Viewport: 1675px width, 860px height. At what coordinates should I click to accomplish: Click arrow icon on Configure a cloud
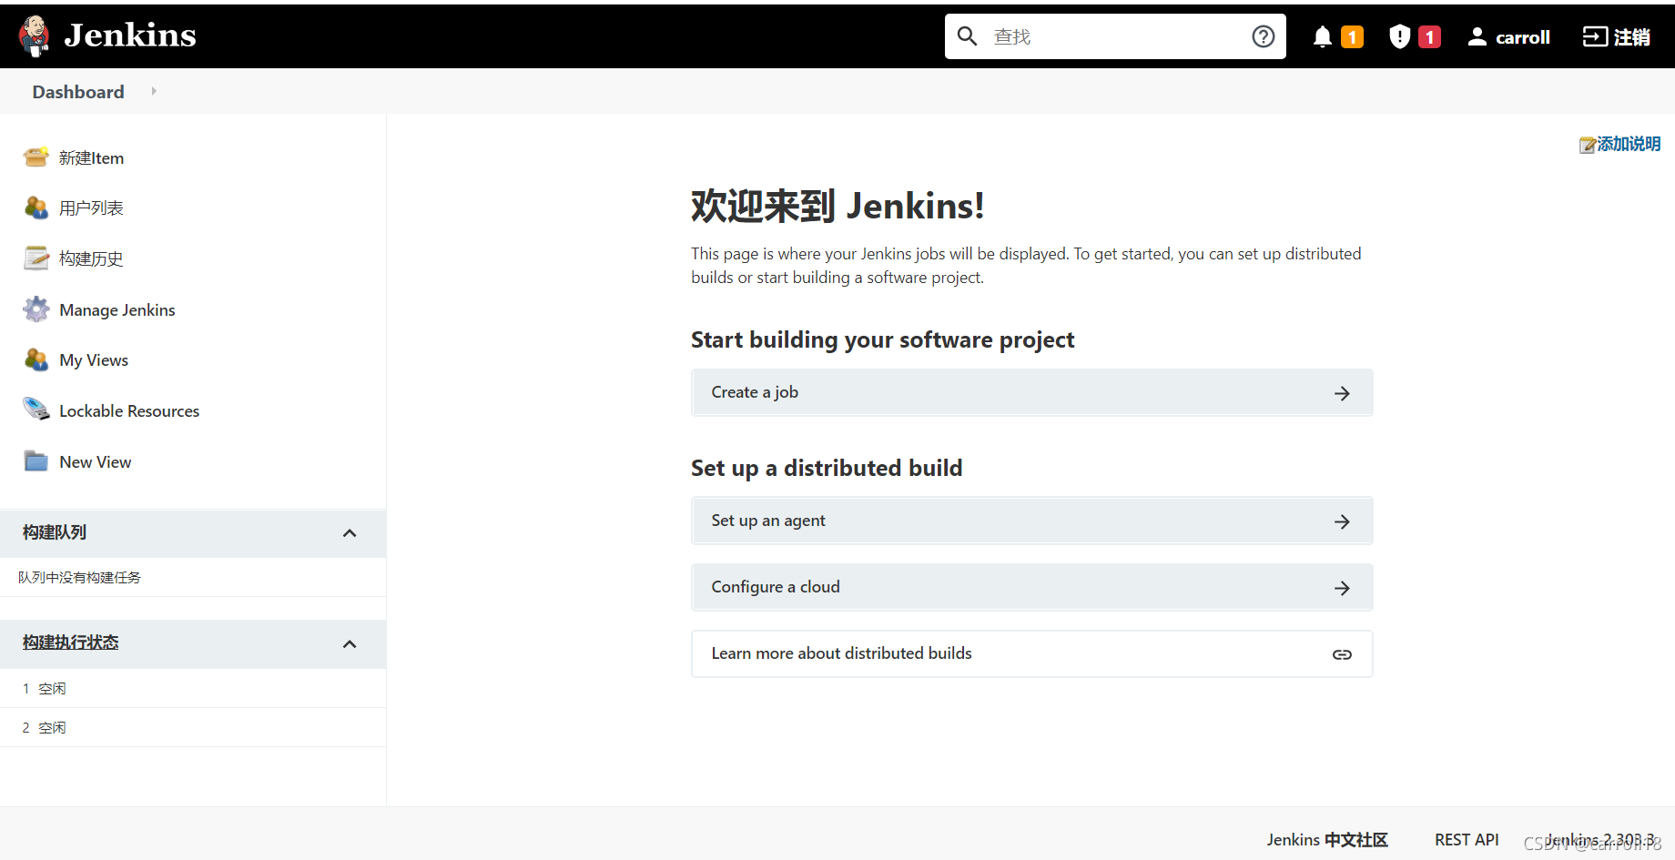[x=1342, y=588]
